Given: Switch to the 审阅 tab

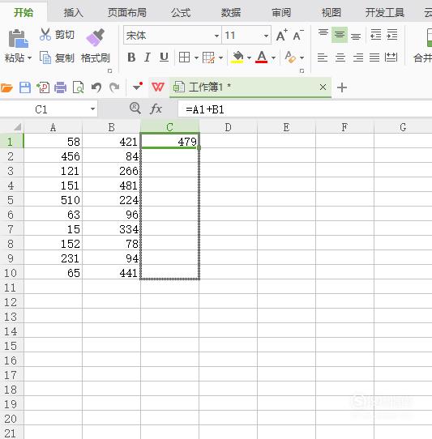Looking at the screenshot, I should pyautogui.click(x=281, y=13).
